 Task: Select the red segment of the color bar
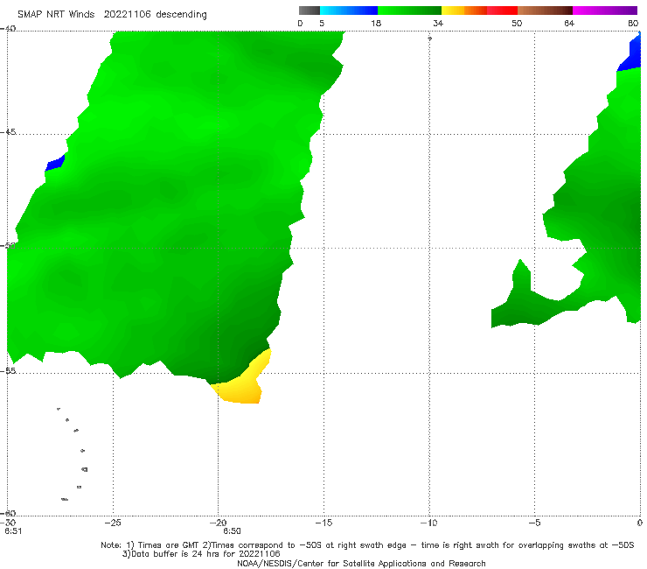click(x=502, y=11)
